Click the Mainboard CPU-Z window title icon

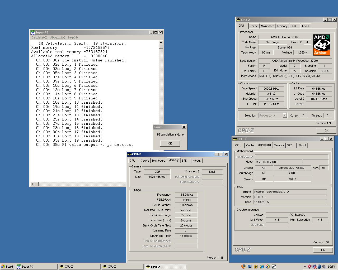pyautogui.click(x=235, y=139)
